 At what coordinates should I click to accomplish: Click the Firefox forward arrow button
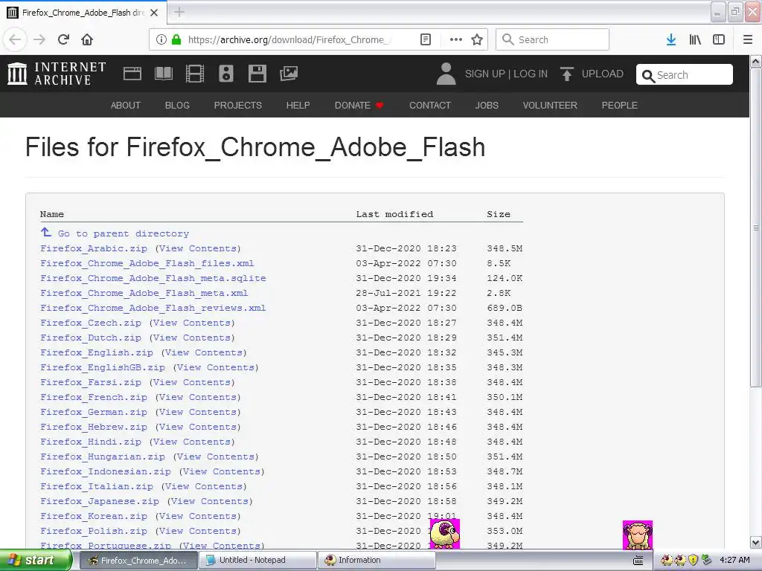39,39
